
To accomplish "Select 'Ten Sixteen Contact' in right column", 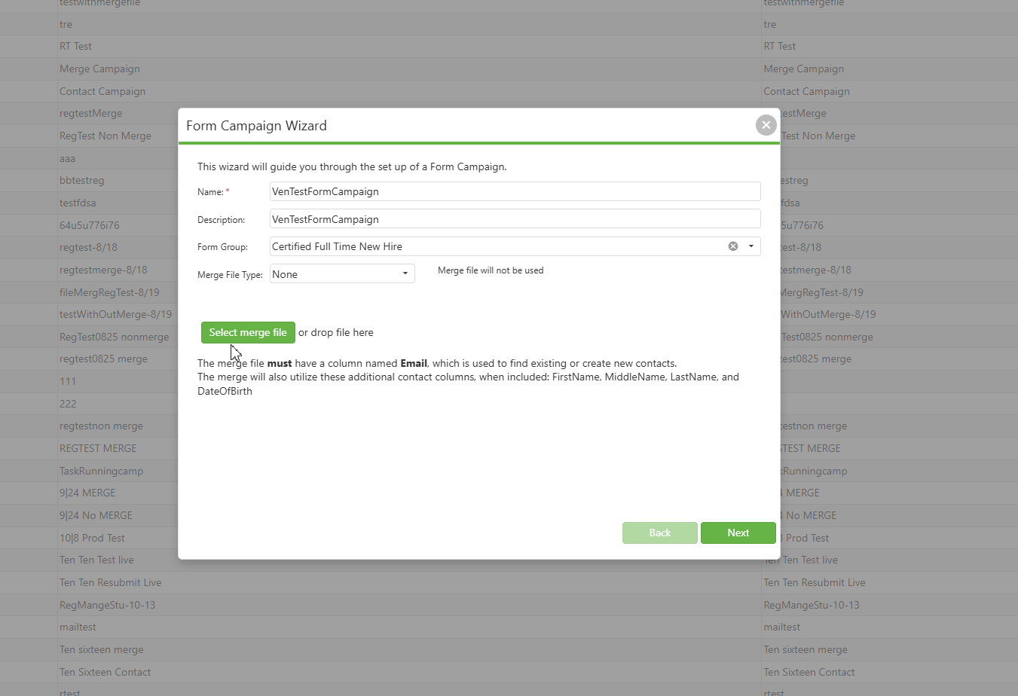I will 809,672.
